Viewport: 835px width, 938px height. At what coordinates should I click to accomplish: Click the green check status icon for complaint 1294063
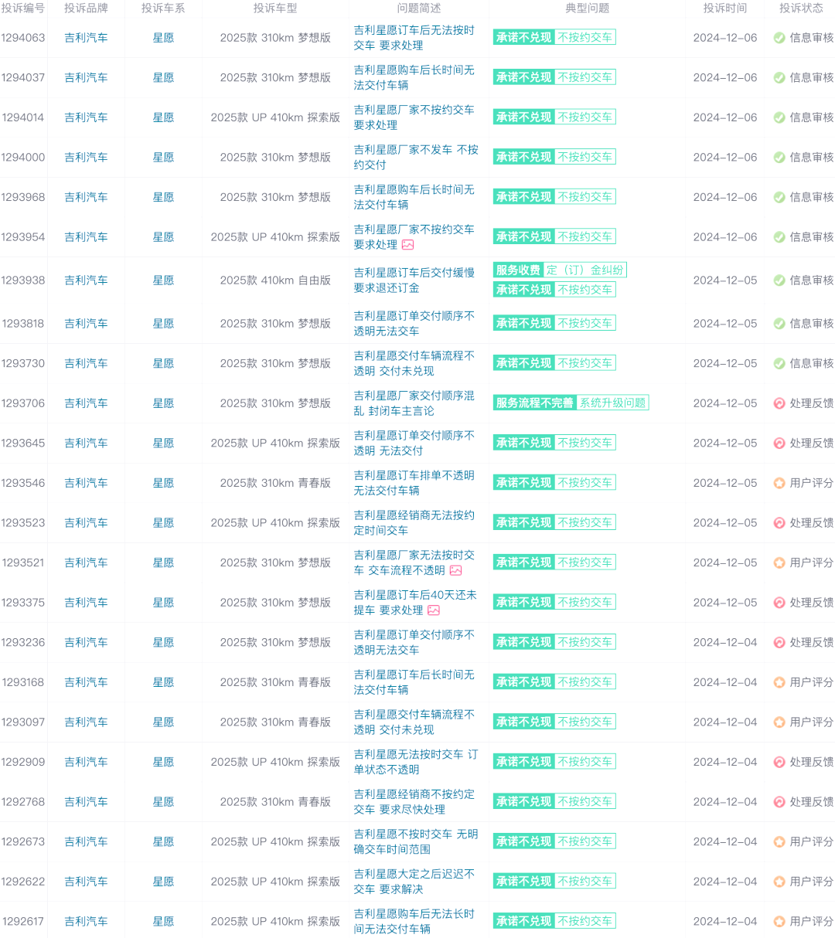point(779,38)
